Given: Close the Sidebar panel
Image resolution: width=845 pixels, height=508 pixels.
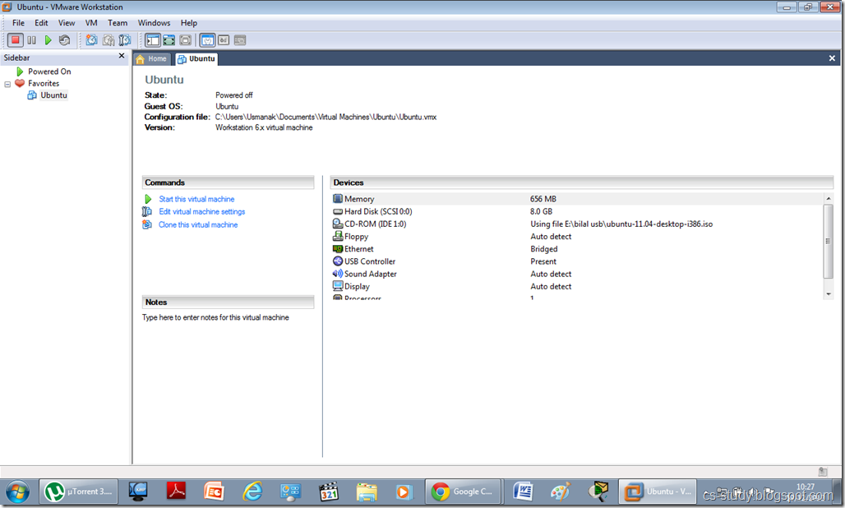Looking at the screenshot, I should [122, 56].
